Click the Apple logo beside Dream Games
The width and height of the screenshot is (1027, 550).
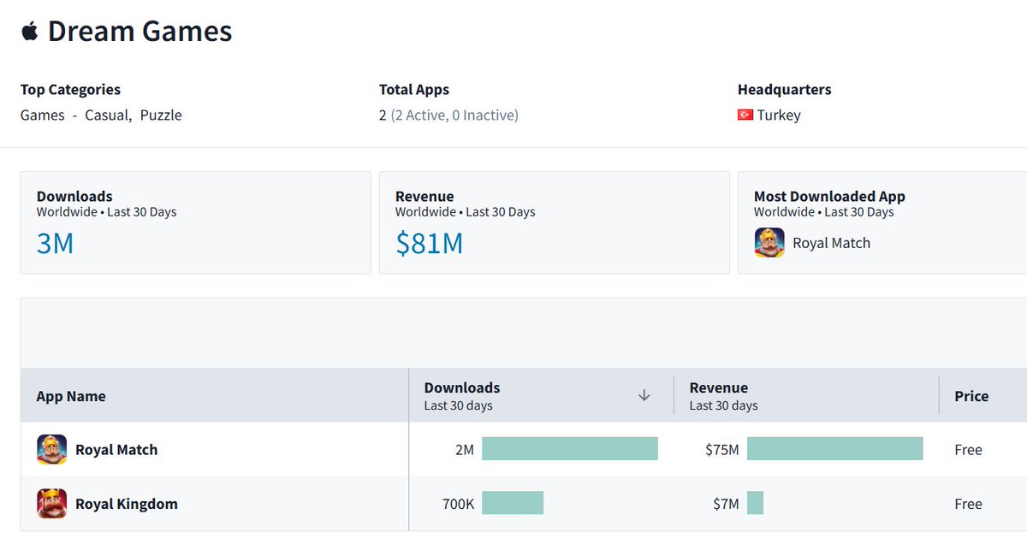(30, 33)
